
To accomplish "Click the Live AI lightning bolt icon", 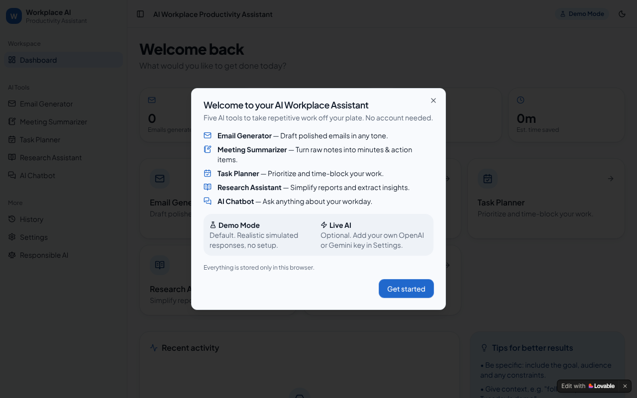I will point(324,225).
